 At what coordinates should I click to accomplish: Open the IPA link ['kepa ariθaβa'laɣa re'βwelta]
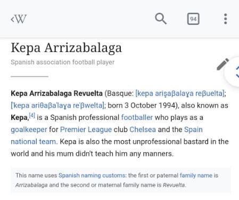(x=57, y=106)
